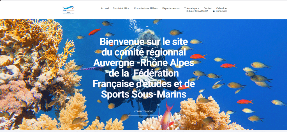Screen dimensions: 287x132
Task: Click the AURA committee logo
Action: pyautogui.click(x=69, y=10)
